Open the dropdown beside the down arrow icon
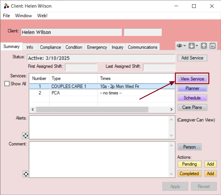The width and height of the screenshot is (221, 195). click(197, 46)
